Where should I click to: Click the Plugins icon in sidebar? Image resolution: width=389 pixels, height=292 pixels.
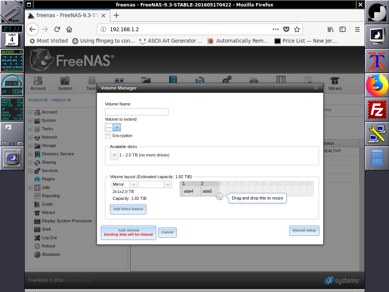(x=37, y=179)
